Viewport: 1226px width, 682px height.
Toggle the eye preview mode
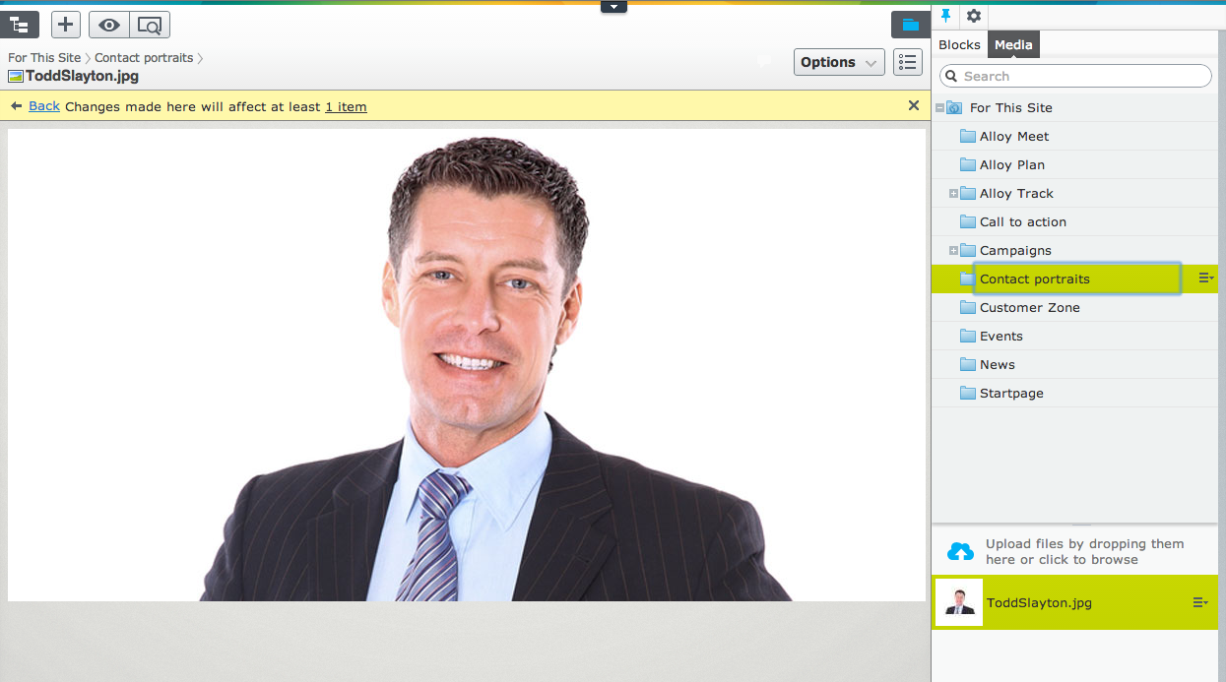109,25
